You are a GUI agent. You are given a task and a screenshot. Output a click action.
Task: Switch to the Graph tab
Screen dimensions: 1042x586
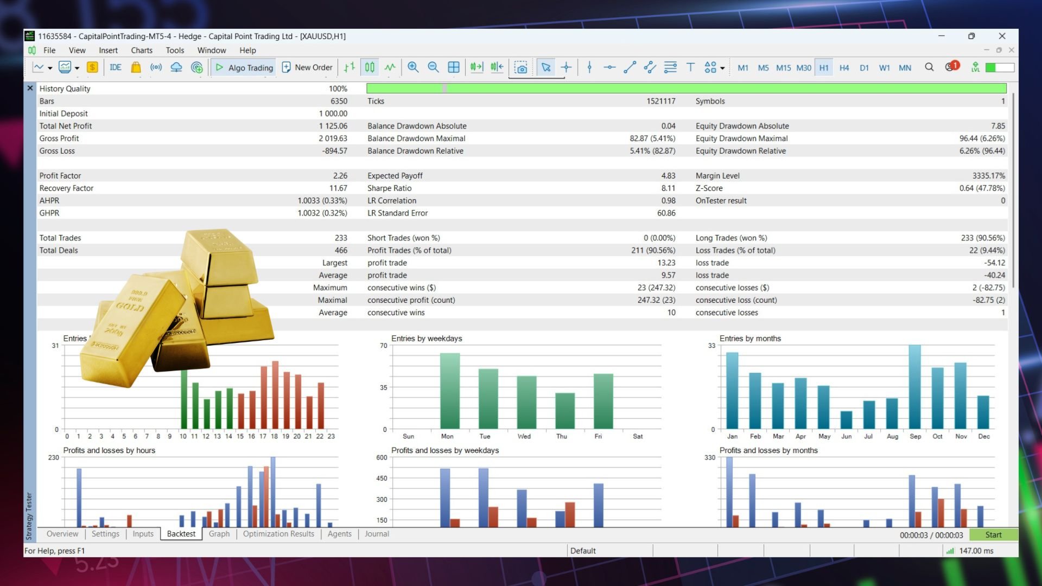pos(219,534)
